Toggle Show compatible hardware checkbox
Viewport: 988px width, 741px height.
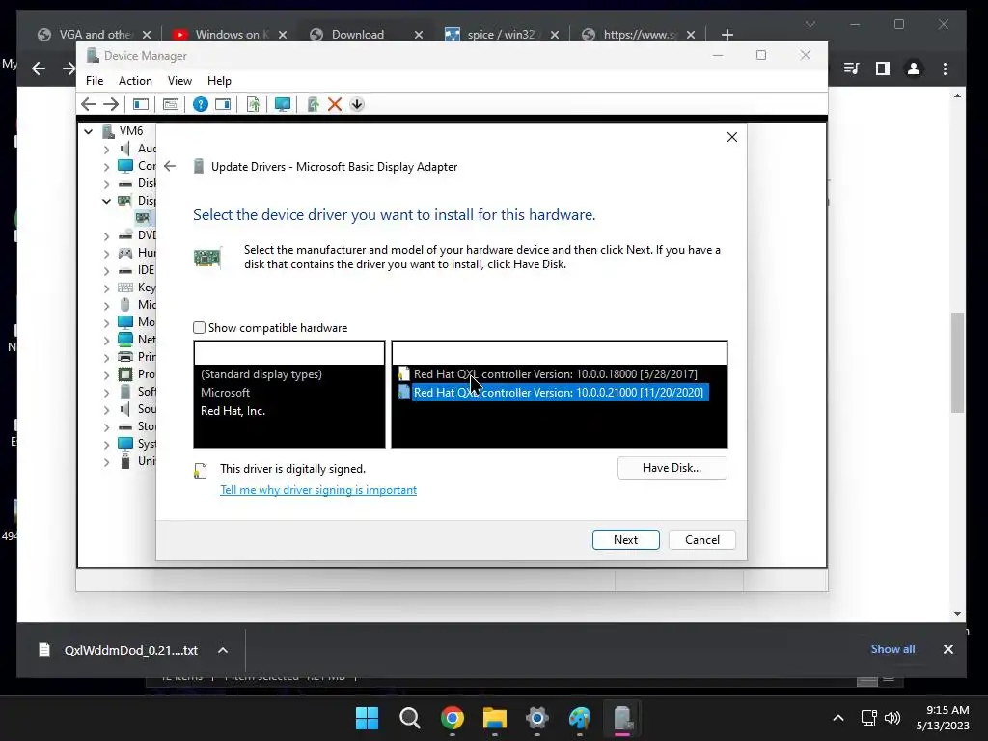tap(199, 328)
